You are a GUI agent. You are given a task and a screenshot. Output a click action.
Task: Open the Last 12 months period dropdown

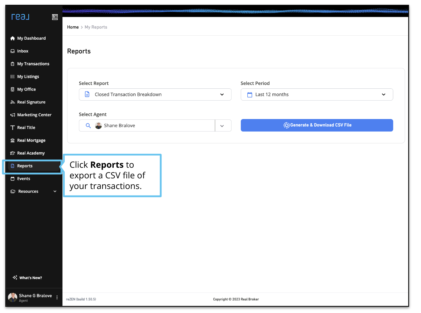pyautogui.click(x=317, y=95)
